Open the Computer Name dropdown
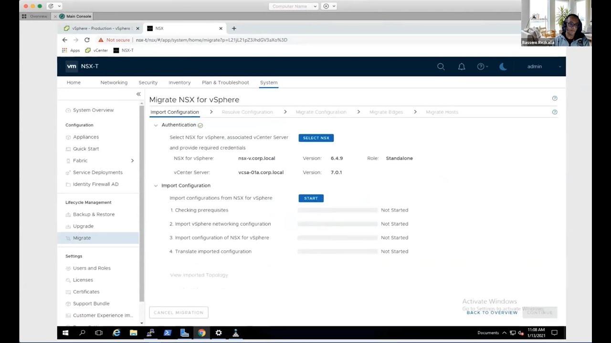 click(x=294, y=6)
